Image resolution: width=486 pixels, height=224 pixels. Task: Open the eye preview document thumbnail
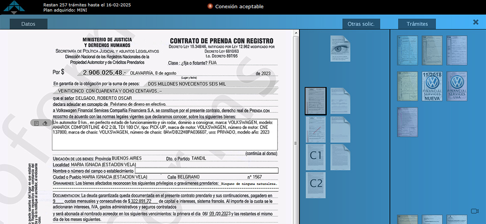tap(340, 49)
